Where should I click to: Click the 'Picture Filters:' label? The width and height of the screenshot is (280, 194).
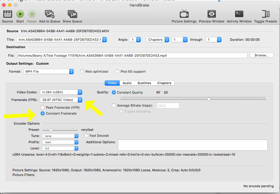tap(24, 175)
